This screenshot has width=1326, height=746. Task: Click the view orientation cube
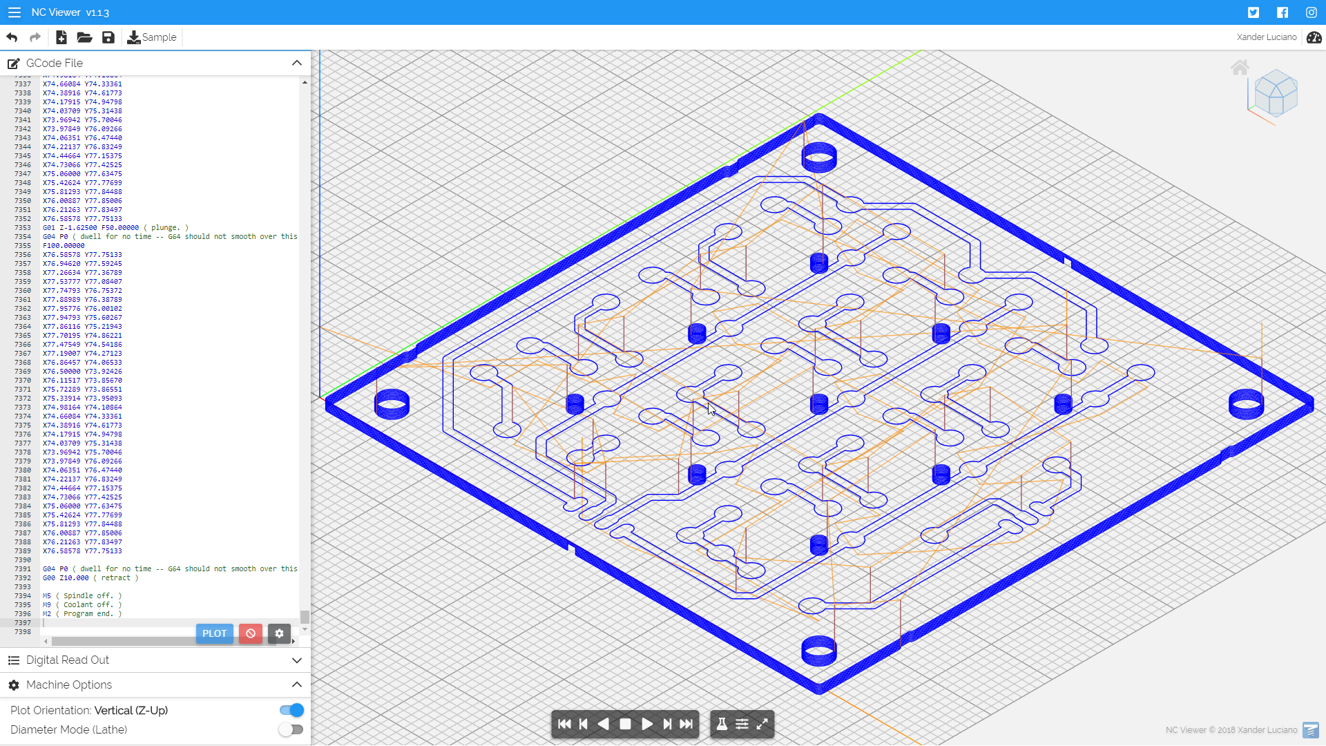point(1275,94)
